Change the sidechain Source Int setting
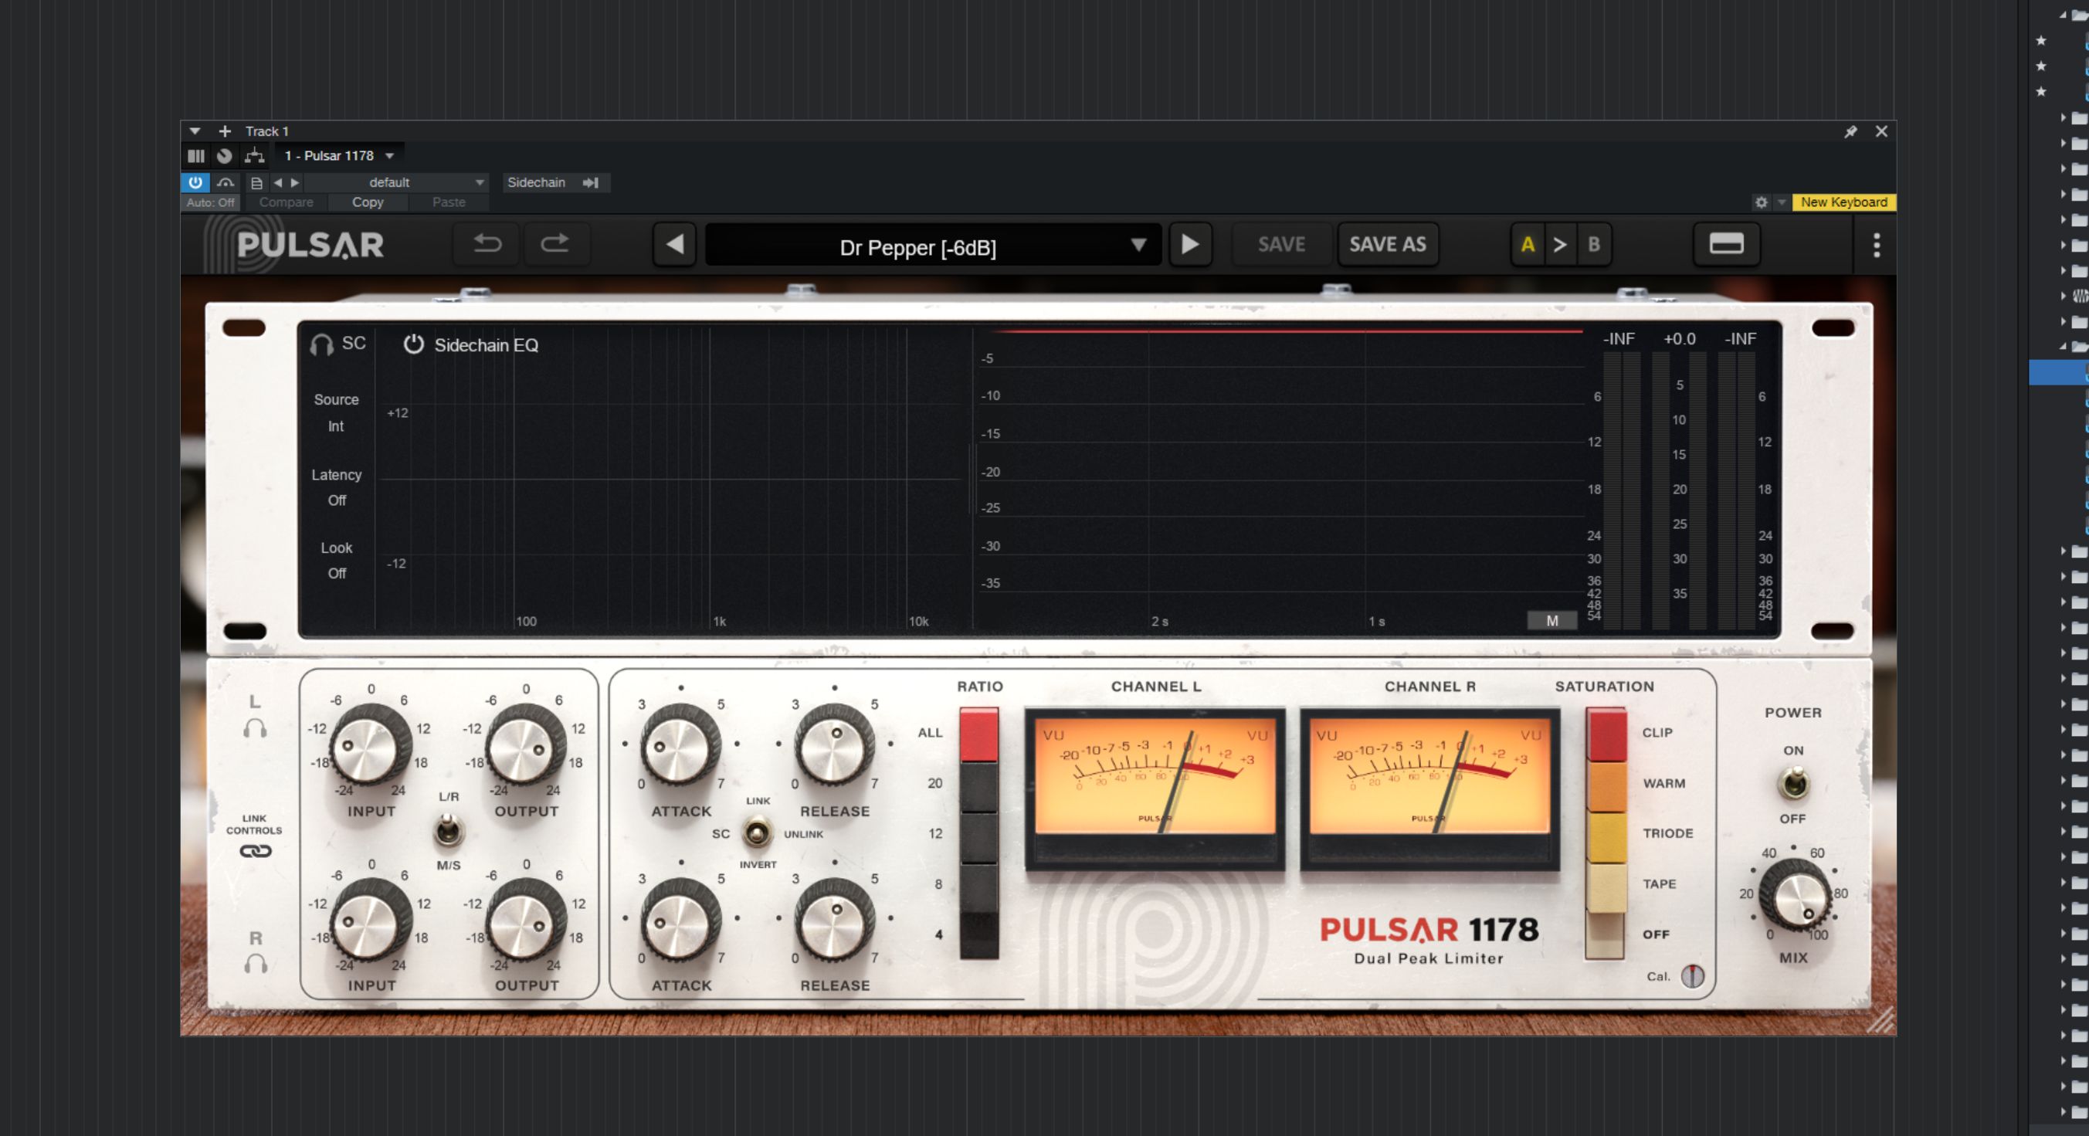 click(x=336, y=426)
